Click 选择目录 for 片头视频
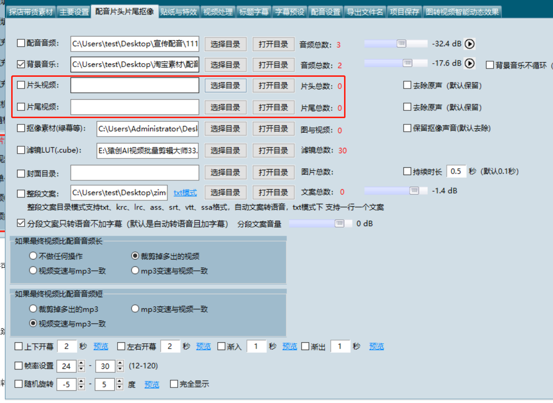Screen dimensions: 553x403 [x=225, y=86]
